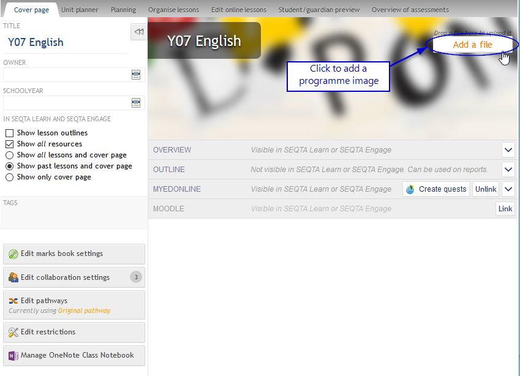Click the Edit pathways shuffle icon
The width and height of the screenshot is (520, 376).
tap(13, 301)
